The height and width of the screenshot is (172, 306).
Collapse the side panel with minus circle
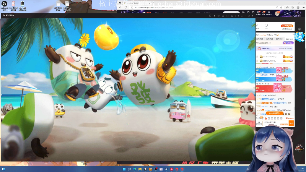click(299, 29)
